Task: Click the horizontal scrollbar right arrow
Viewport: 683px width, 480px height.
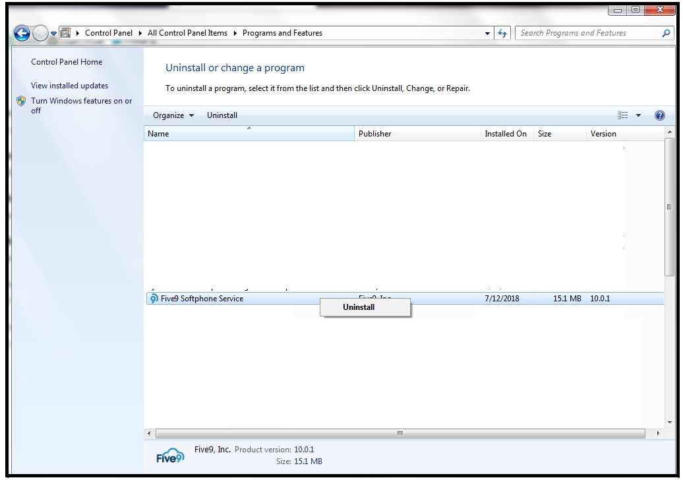Action: tap(658, 433)
